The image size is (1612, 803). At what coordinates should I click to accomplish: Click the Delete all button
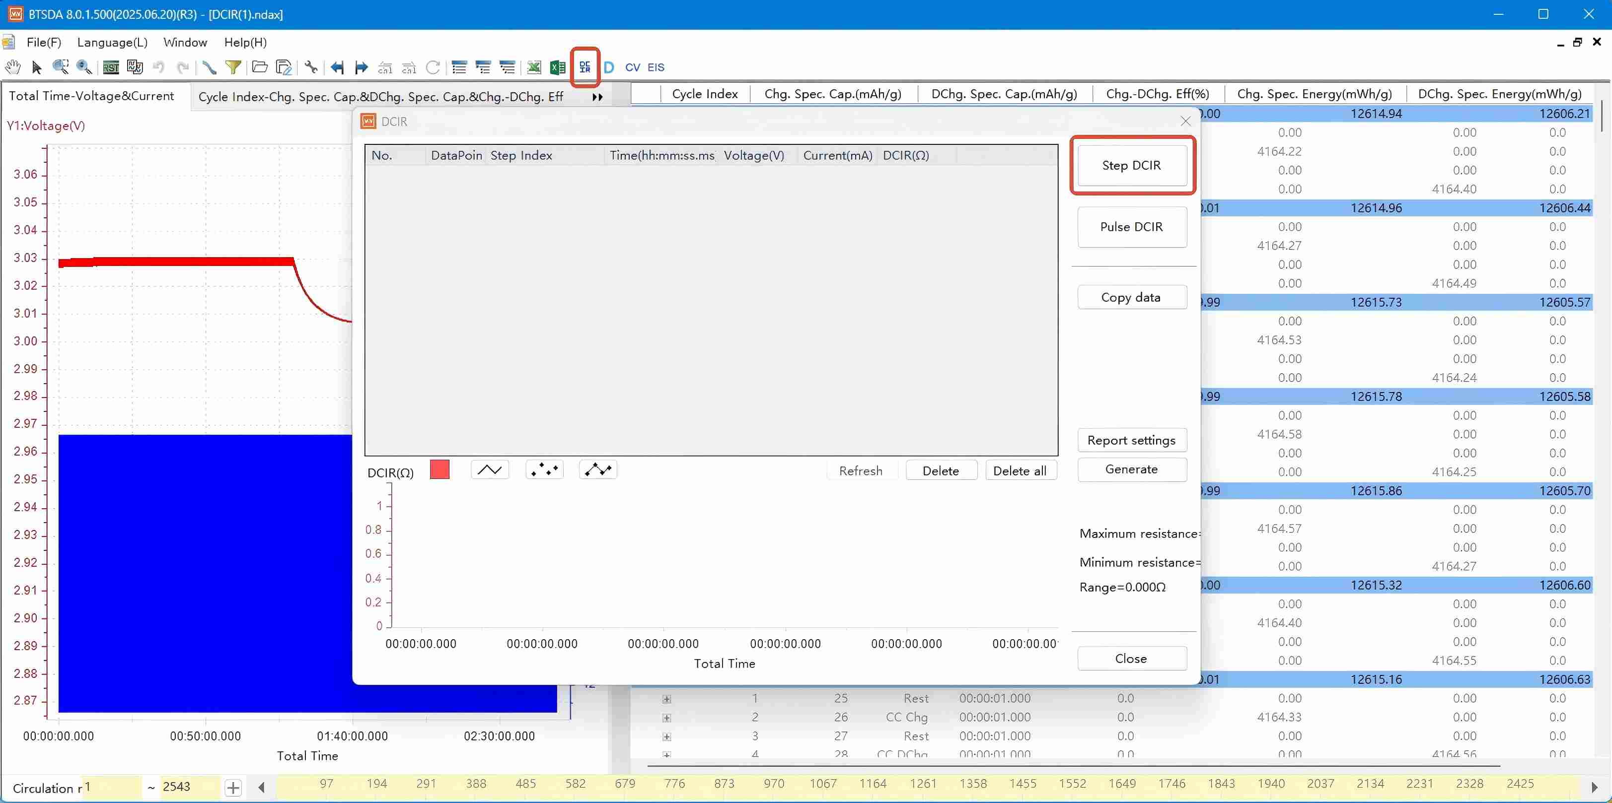(1020, 471)
